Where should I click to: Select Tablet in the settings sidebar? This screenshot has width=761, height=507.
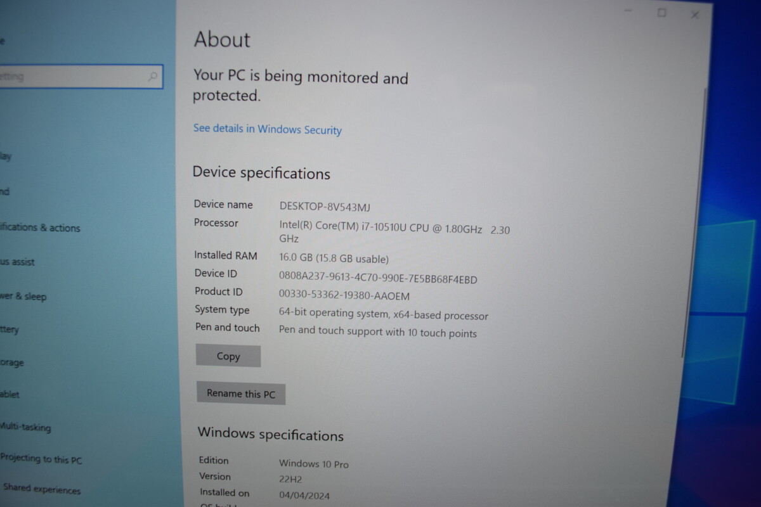(10, 394)
